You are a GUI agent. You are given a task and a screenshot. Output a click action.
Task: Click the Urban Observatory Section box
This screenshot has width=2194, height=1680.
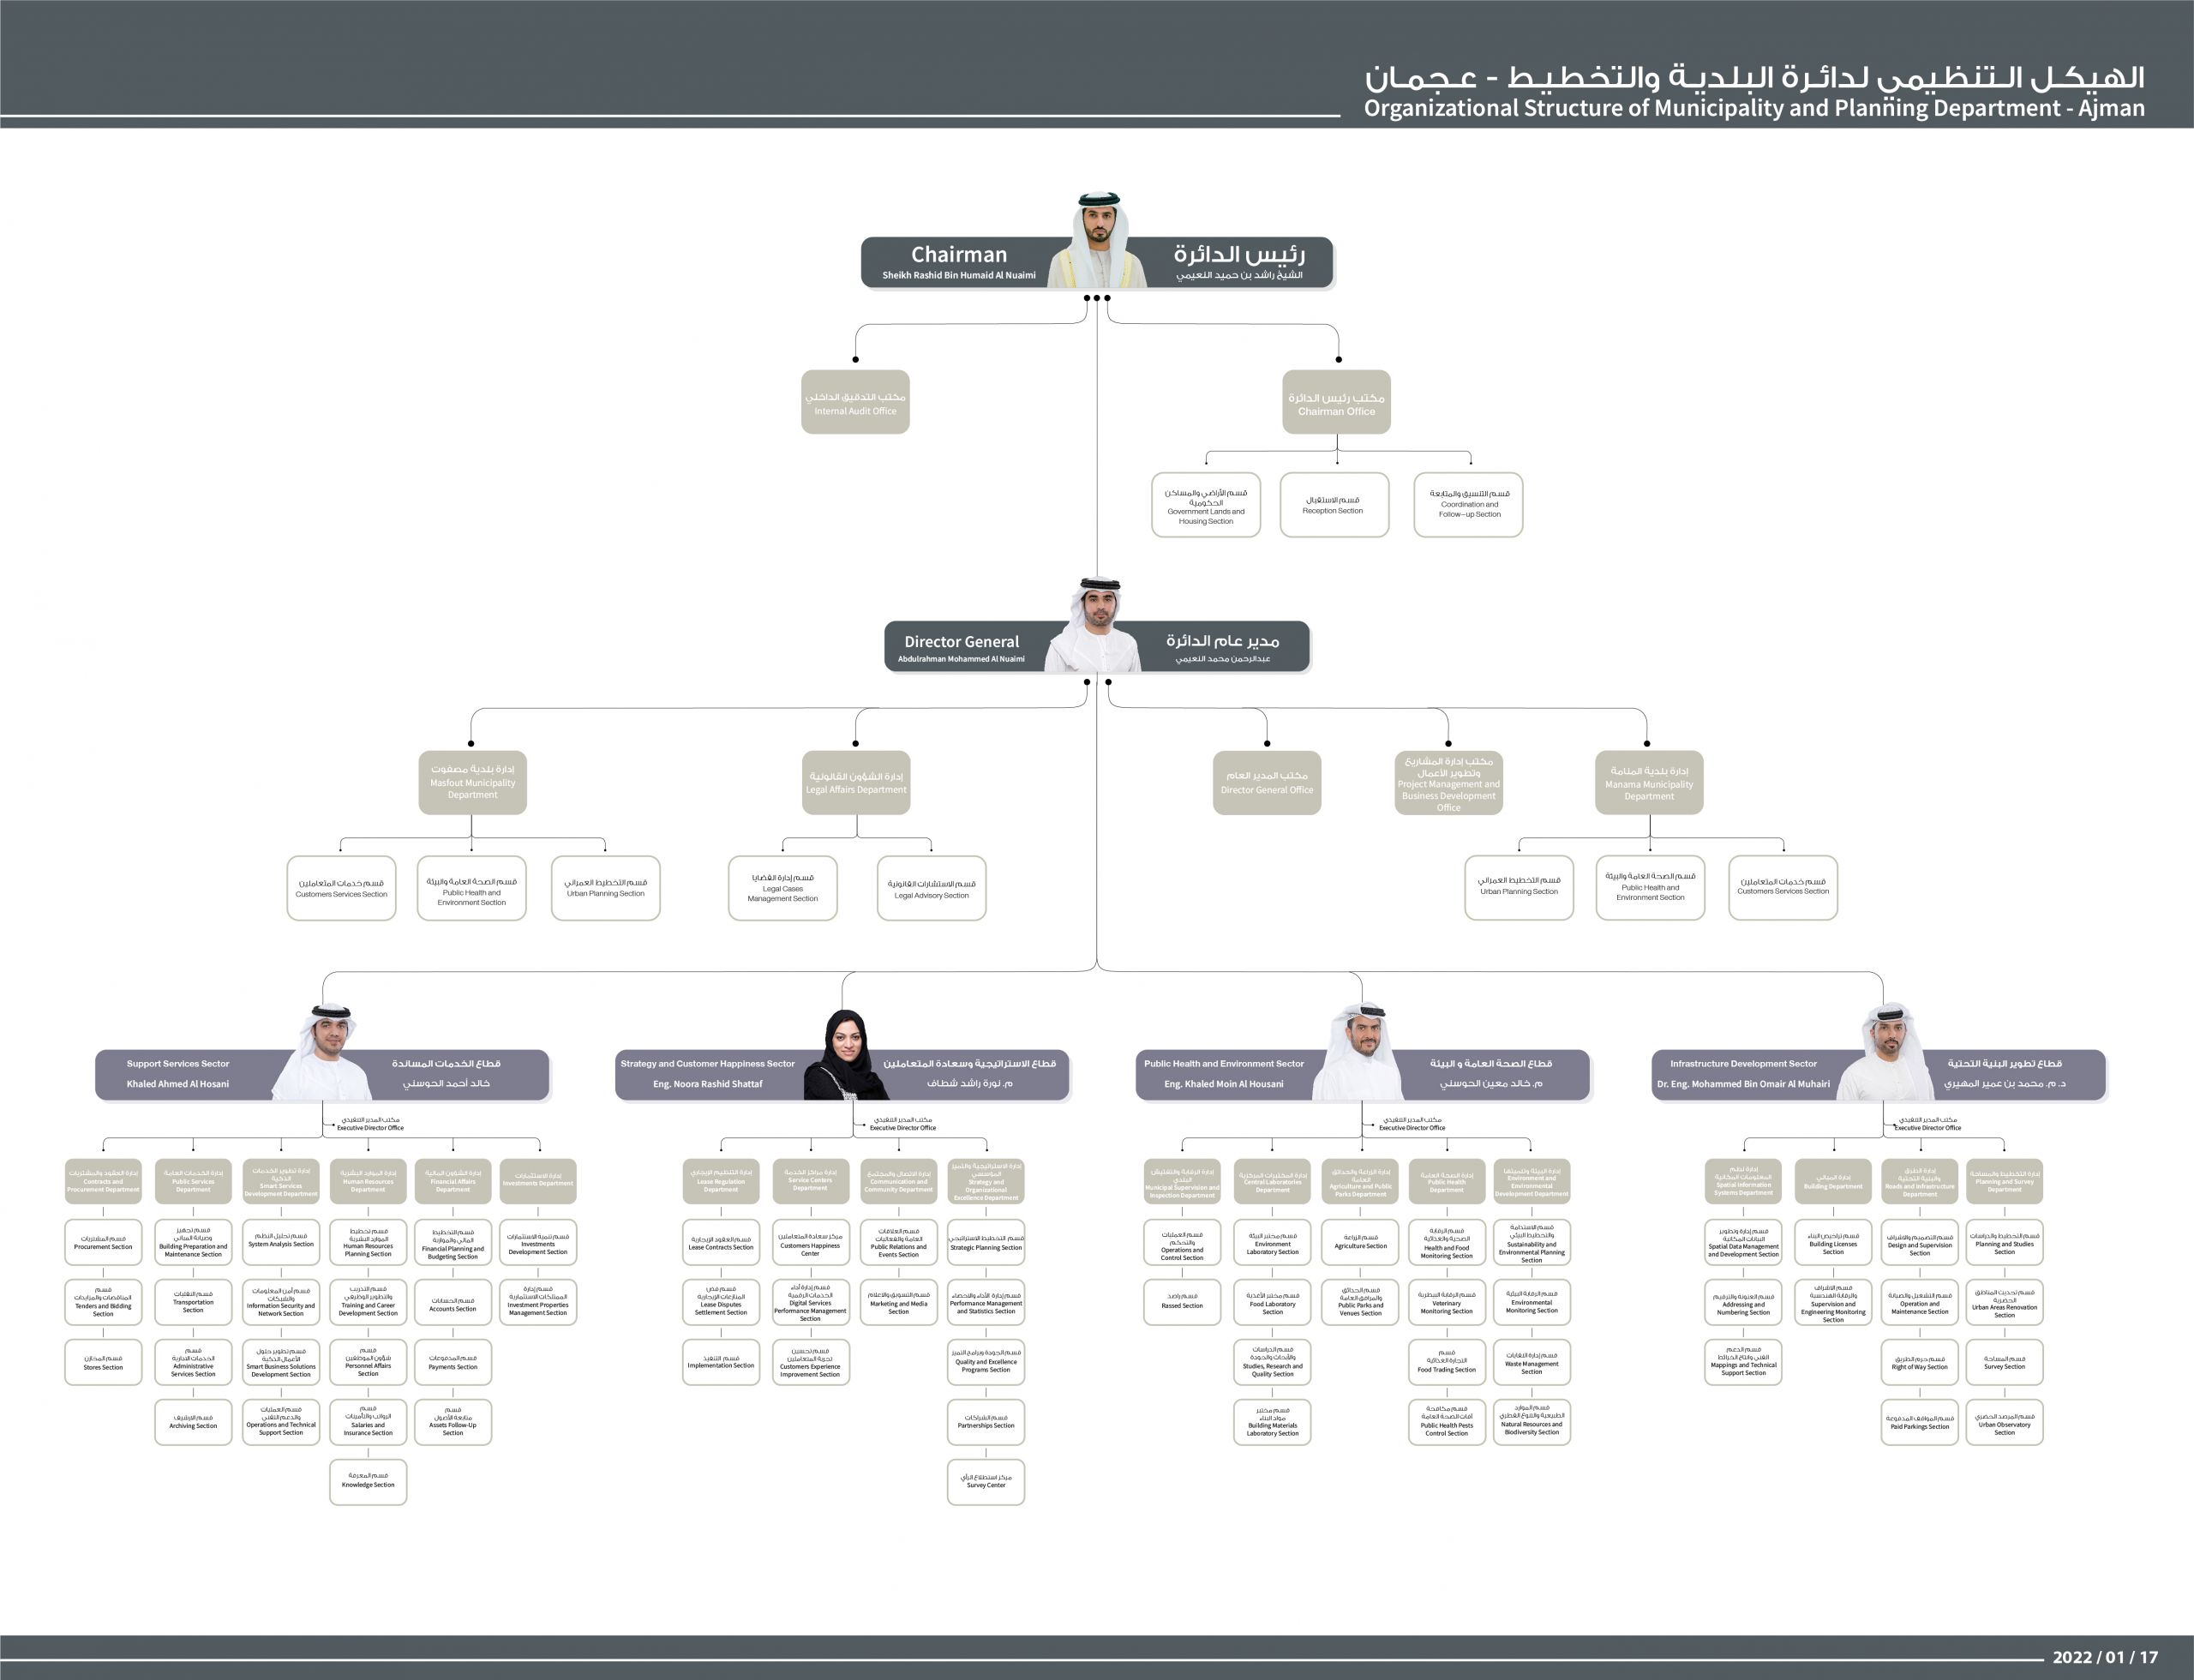point(2004,1422)
